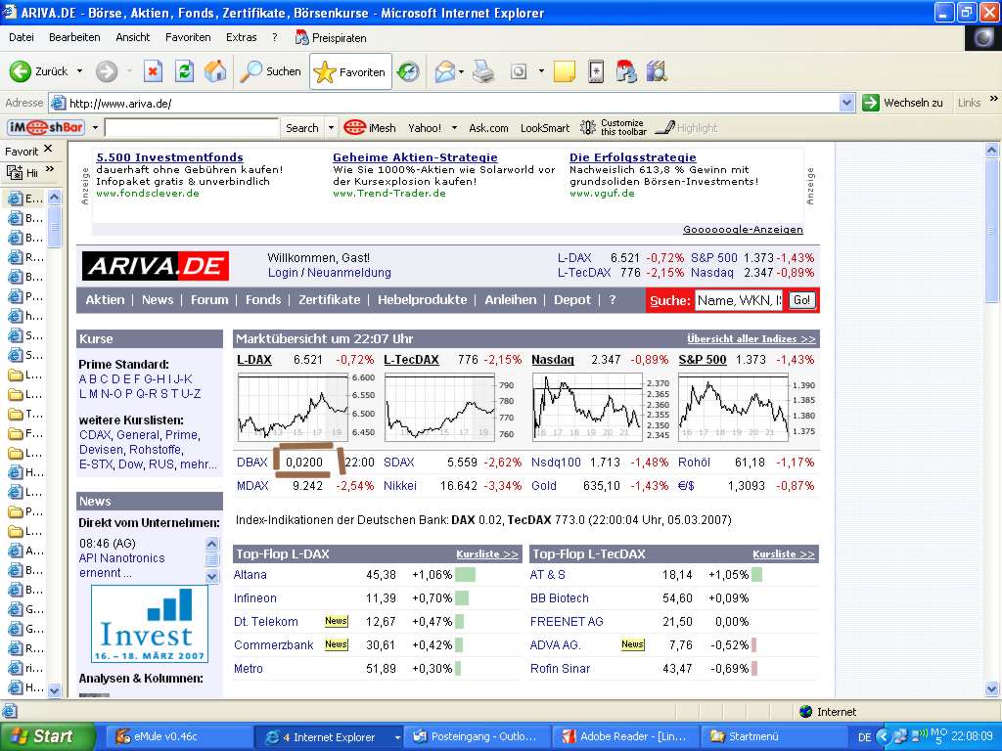1002x751 pixels.
Task: Click the Nasdaq chart thumbnail
Action: coord(587,406)
